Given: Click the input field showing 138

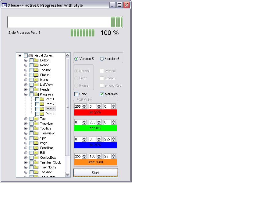Looking at the screenshot, I should point(93,156).
